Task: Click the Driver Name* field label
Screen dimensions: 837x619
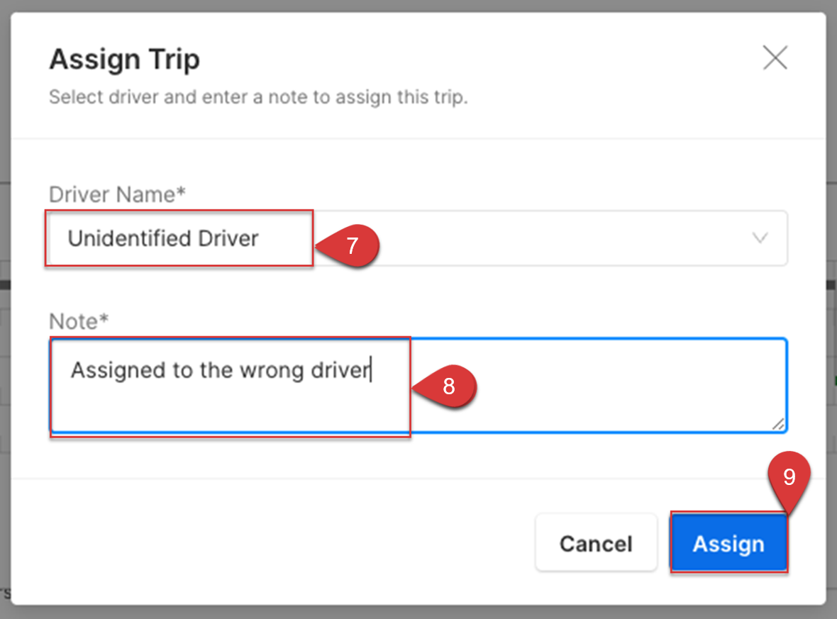Action: point(117,194)
